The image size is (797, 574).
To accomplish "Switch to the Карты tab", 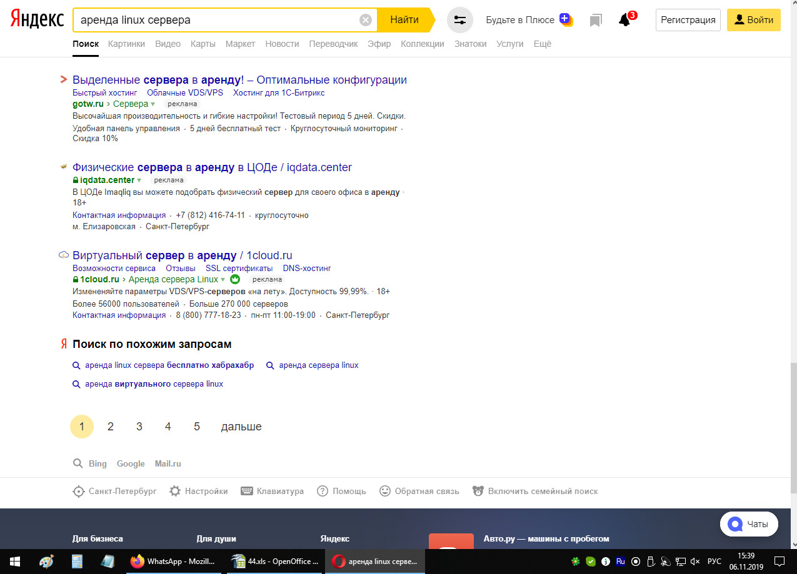I will pos(203,44).
